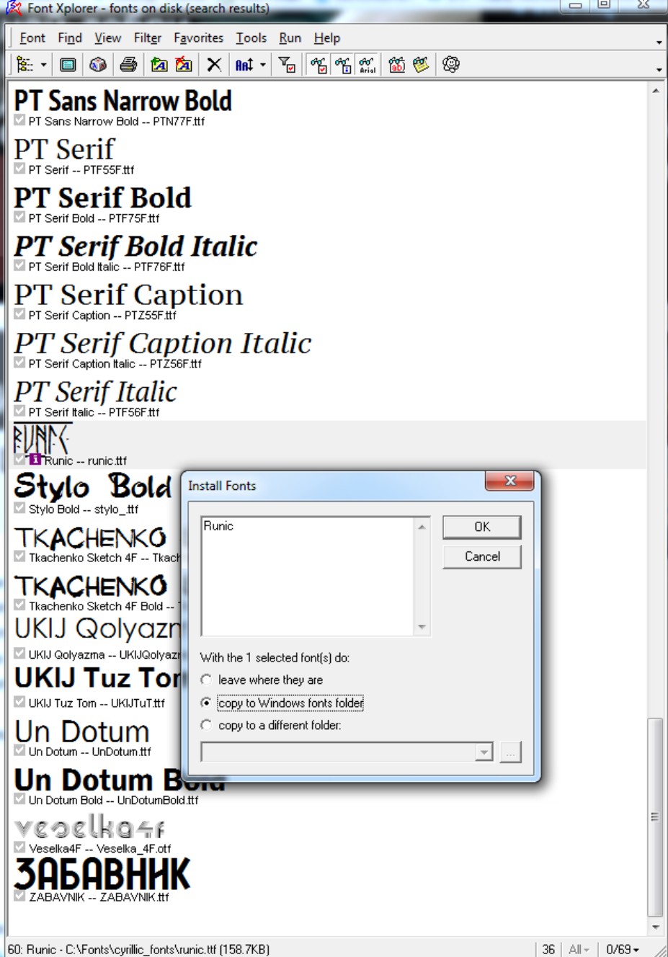Open the '0/69' dropdown in status bar
This screenshot has height=957, width=668.
pos(623,949)
